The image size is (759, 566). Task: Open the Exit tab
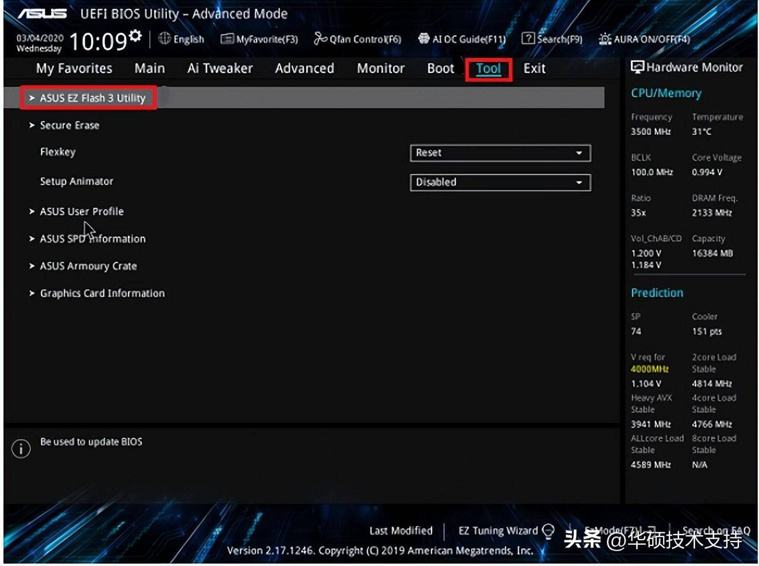(534, 69)
